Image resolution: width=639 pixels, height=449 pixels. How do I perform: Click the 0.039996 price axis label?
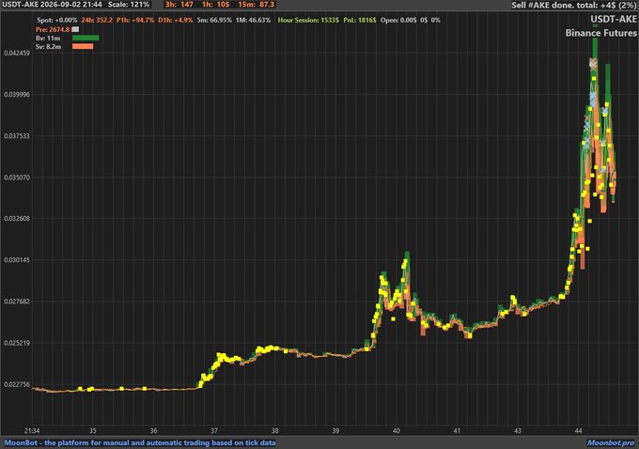point(16,95)
